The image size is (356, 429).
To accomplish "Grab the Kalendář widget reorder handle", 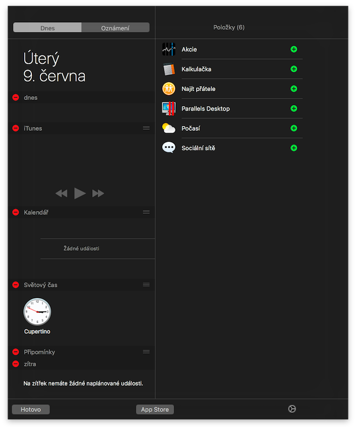I will (x=146, y=212).
